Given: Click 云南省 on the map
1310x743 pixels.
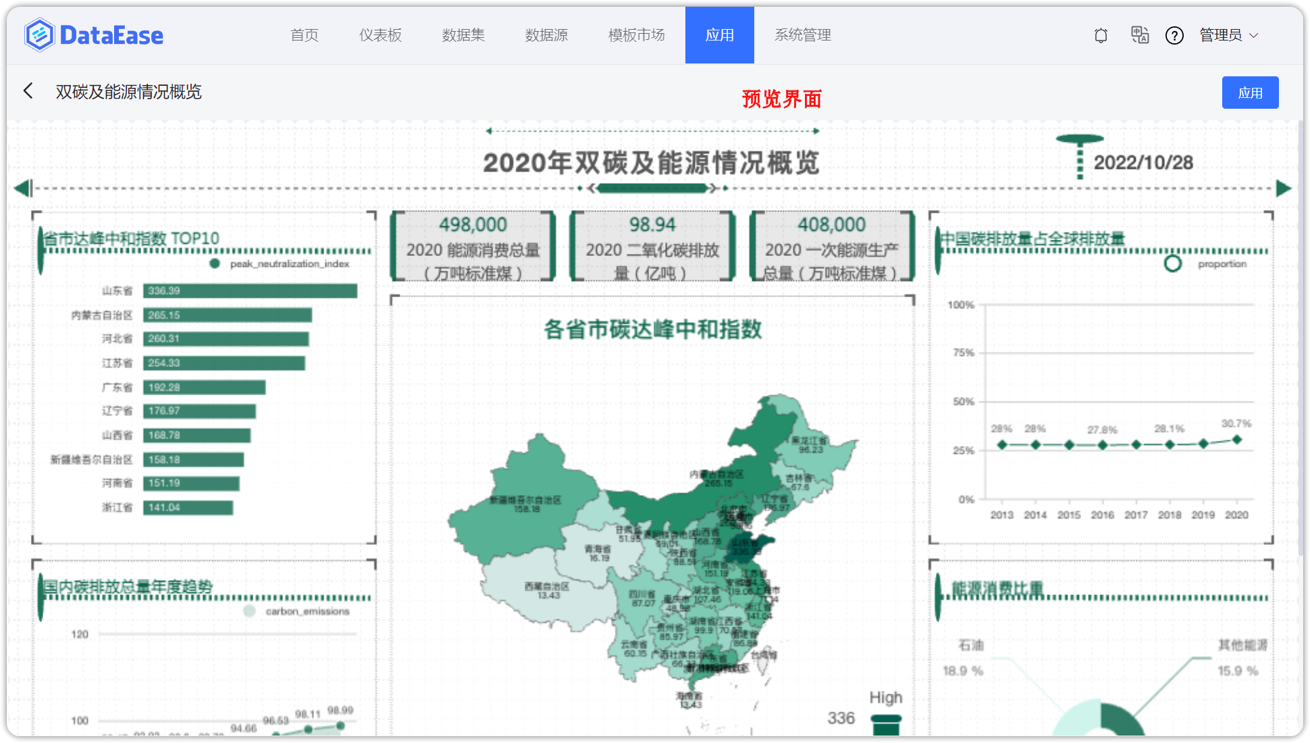Looking at the screenshot, I should (x=635, y=648).
